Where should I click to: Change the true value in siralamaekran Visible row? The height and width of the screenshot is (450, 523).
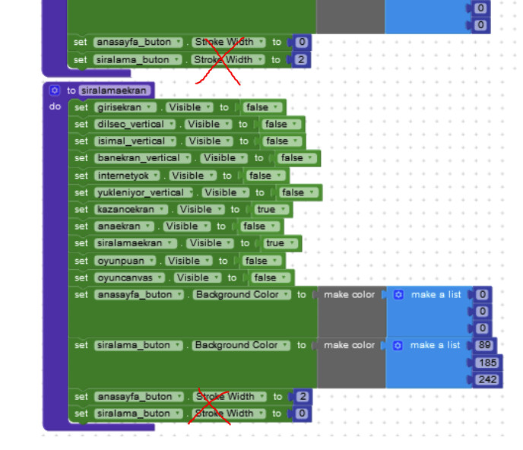281,243
